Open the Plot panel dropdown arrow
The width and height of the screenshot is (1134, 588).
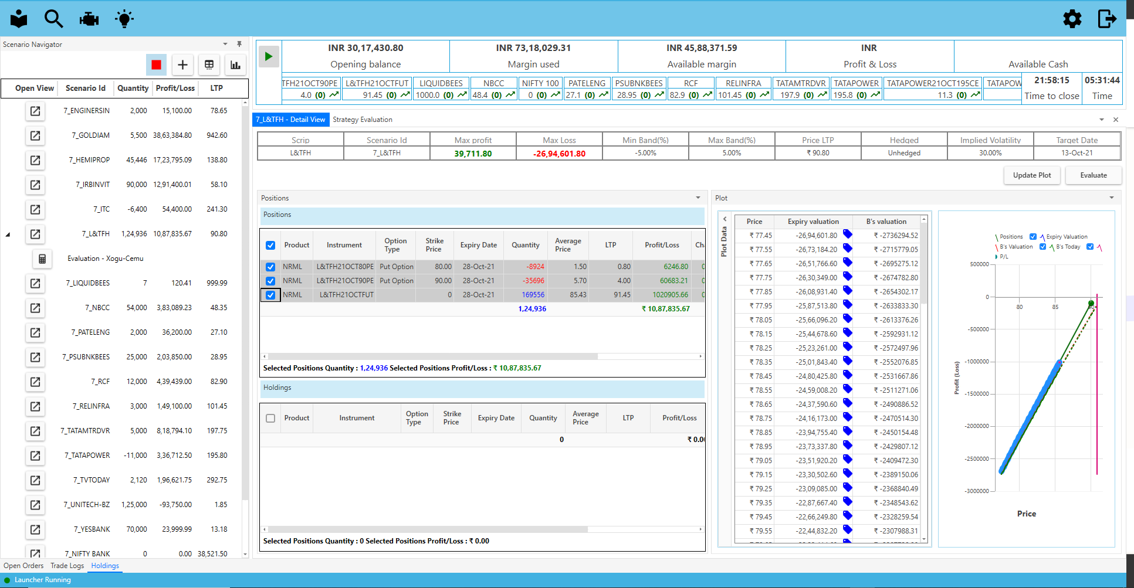pos(1112,198)
